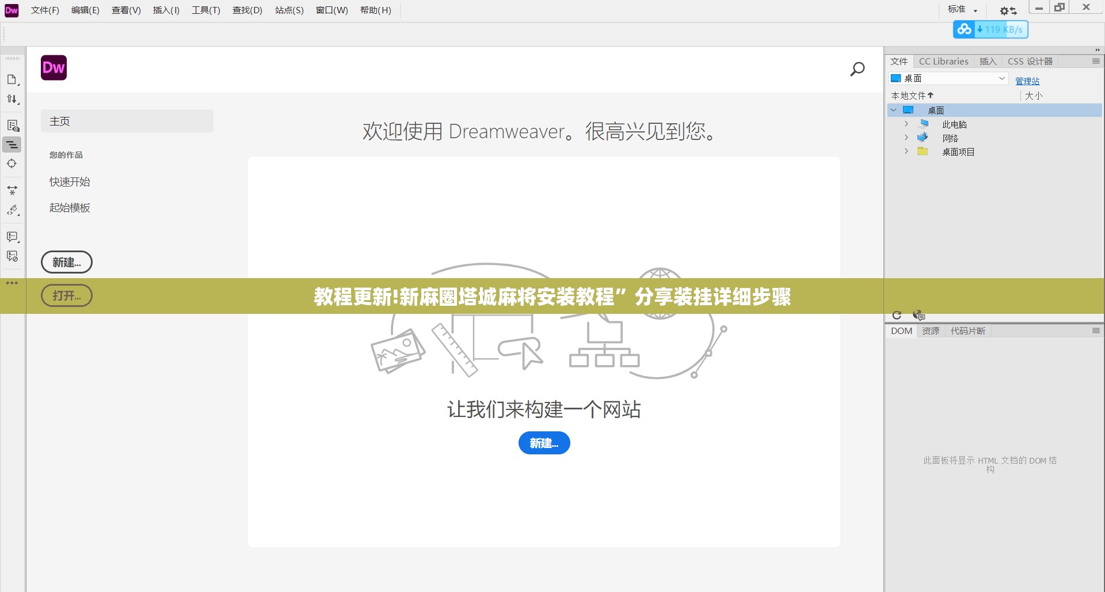Screen dimensions: 1105x592
Task: Open the 查找(D) menu
Action: 247,10
